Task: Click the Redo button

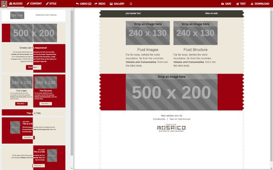Action: point(100,4)
